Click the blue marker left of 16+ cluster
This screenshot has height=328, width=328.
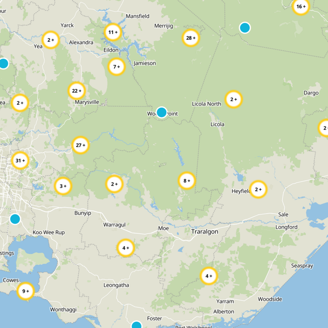(x=245, y=27)
